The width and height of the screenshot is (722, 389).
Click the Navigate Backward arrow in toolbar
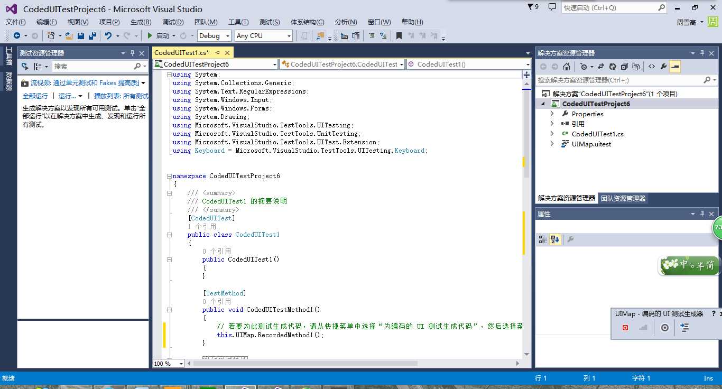[17, 35]
